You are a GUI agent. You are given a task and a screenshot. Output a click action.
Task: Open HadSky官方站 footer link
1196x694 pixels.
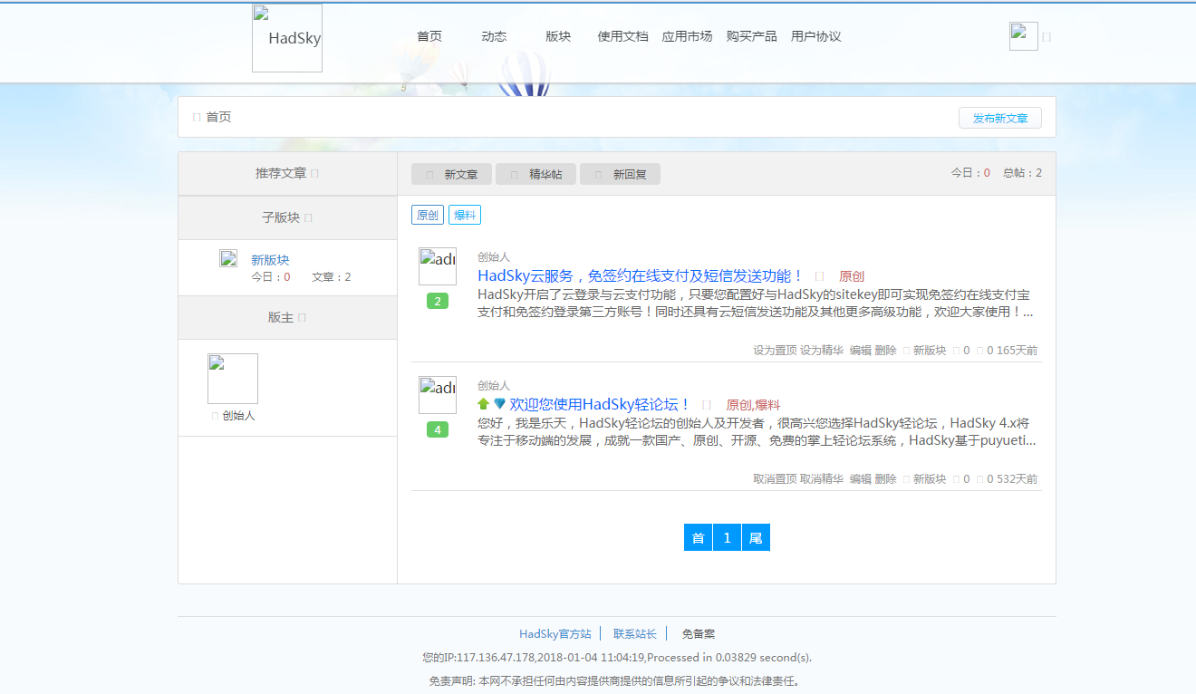(x=555, y=634)
